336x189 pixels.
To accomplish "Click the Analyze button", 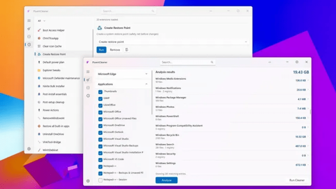I will [x=166, y=180].
